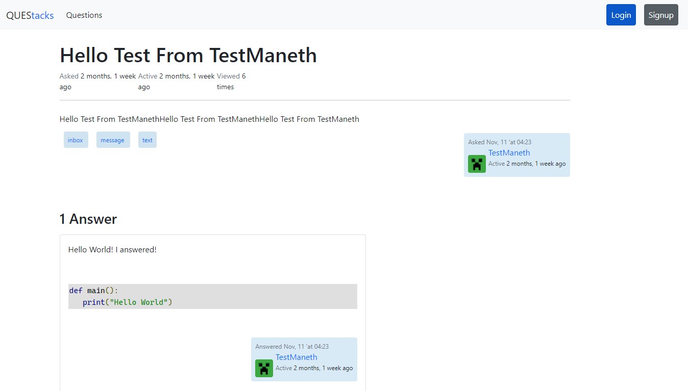Click the question body paragraph text
Screen dimensions: 688x391
[209, 119]
